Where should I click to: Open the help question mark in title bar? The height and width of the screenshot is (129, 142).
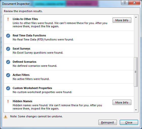[x=125, y=3]
